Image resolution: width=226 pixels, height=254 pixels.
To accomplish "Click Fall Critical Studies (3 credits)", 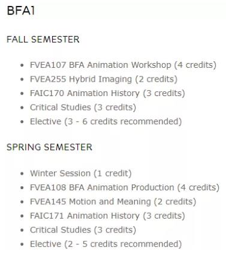I will (x=83, y=107).
